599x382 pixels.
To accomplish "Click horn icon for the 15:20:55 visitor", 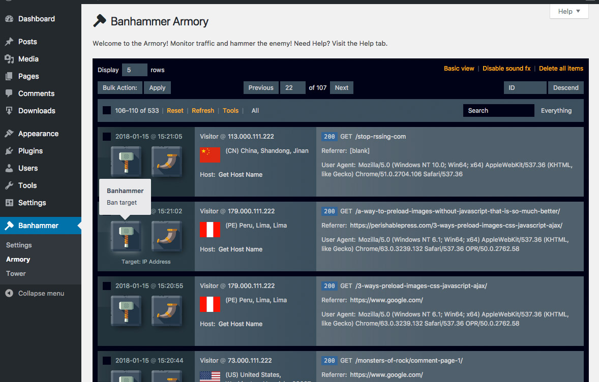I will pos(167,311).
